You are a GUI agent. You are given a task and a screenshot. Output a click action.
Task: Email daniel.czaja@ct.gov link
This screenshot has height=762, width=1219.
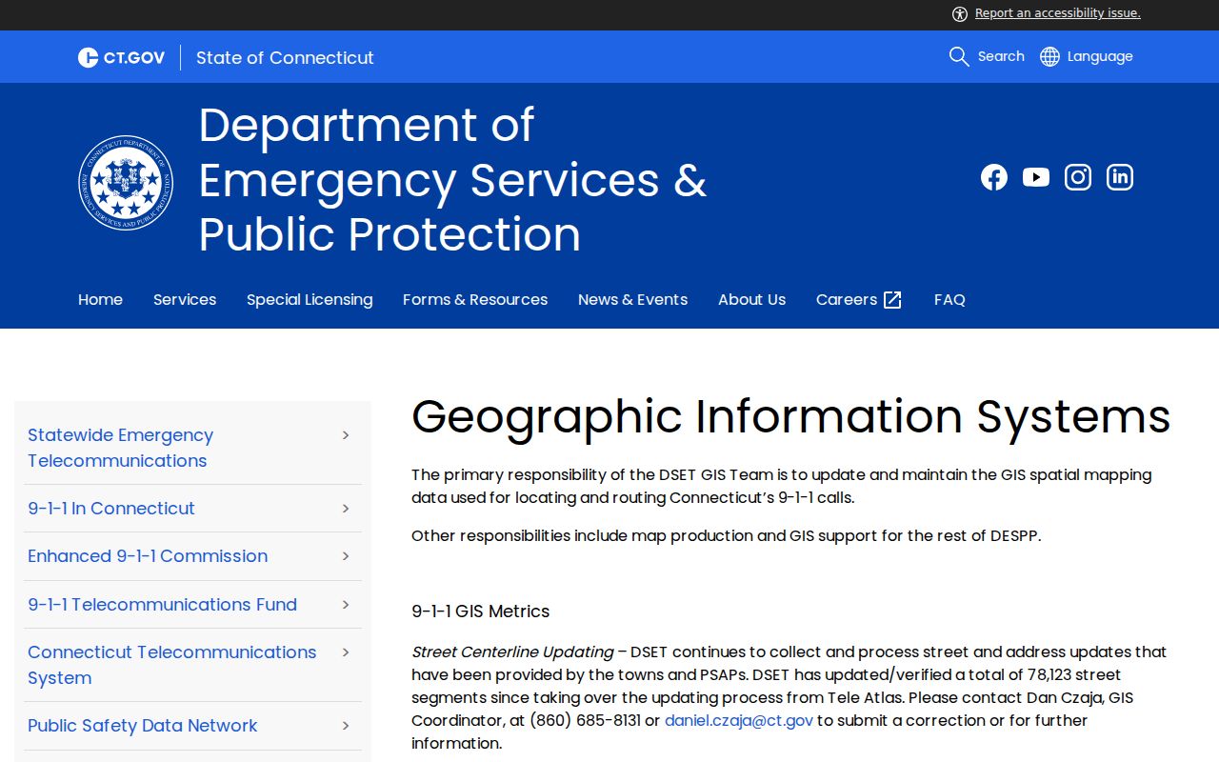pyautogui.click(x=739, y=721)
